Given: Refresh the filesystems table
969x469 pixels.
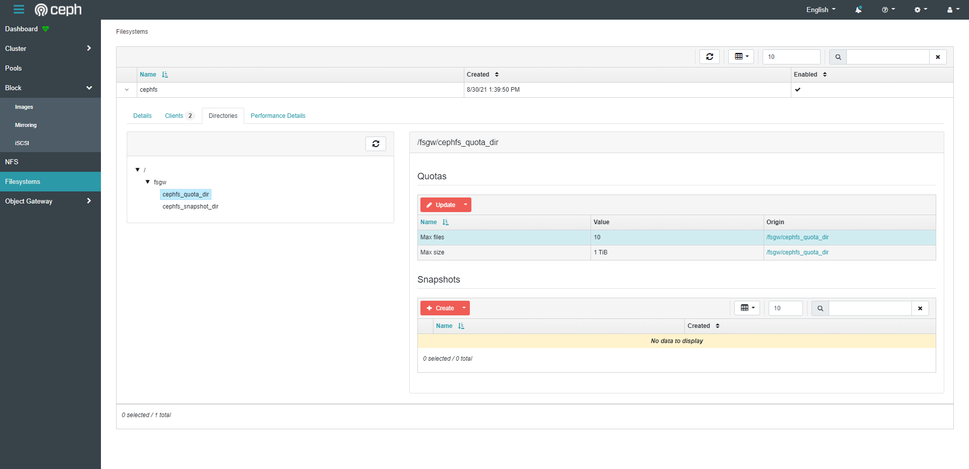Looking at the screenshot, I should [709, 56].
